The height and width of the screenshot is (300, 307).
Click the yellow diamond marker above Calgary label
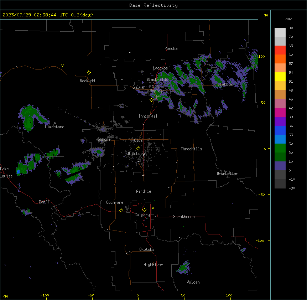click(x=144, y=210)
